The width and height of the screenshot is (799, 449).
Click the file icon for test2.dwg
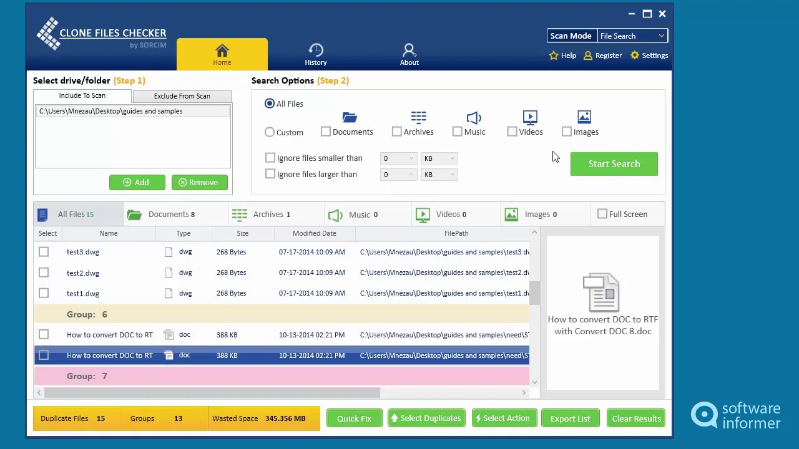[x=169, y=273]
